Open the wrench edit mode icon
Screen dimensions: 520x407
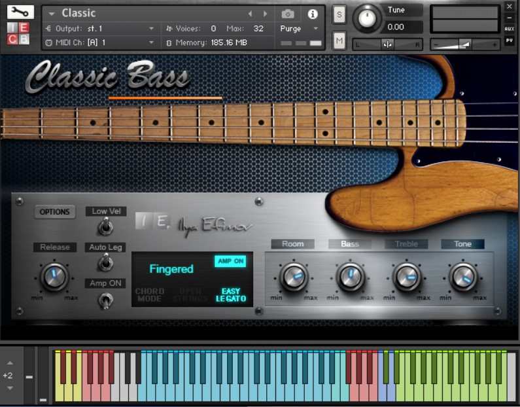(20, 12)
